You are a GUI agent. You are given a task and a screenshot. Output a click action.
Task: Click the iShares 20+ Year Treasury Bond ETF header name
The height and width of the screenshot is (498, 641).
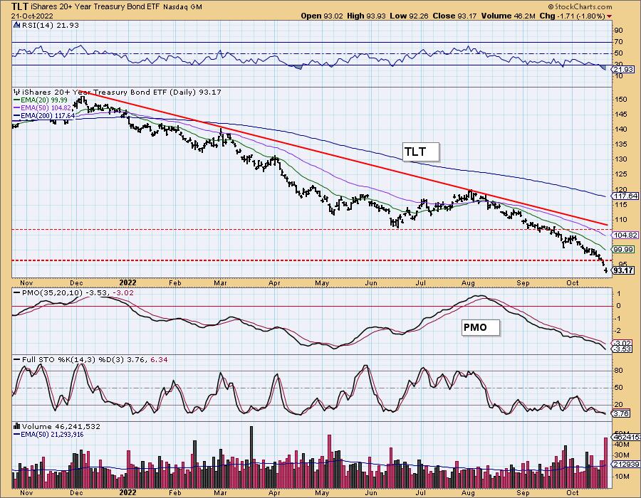95,7
